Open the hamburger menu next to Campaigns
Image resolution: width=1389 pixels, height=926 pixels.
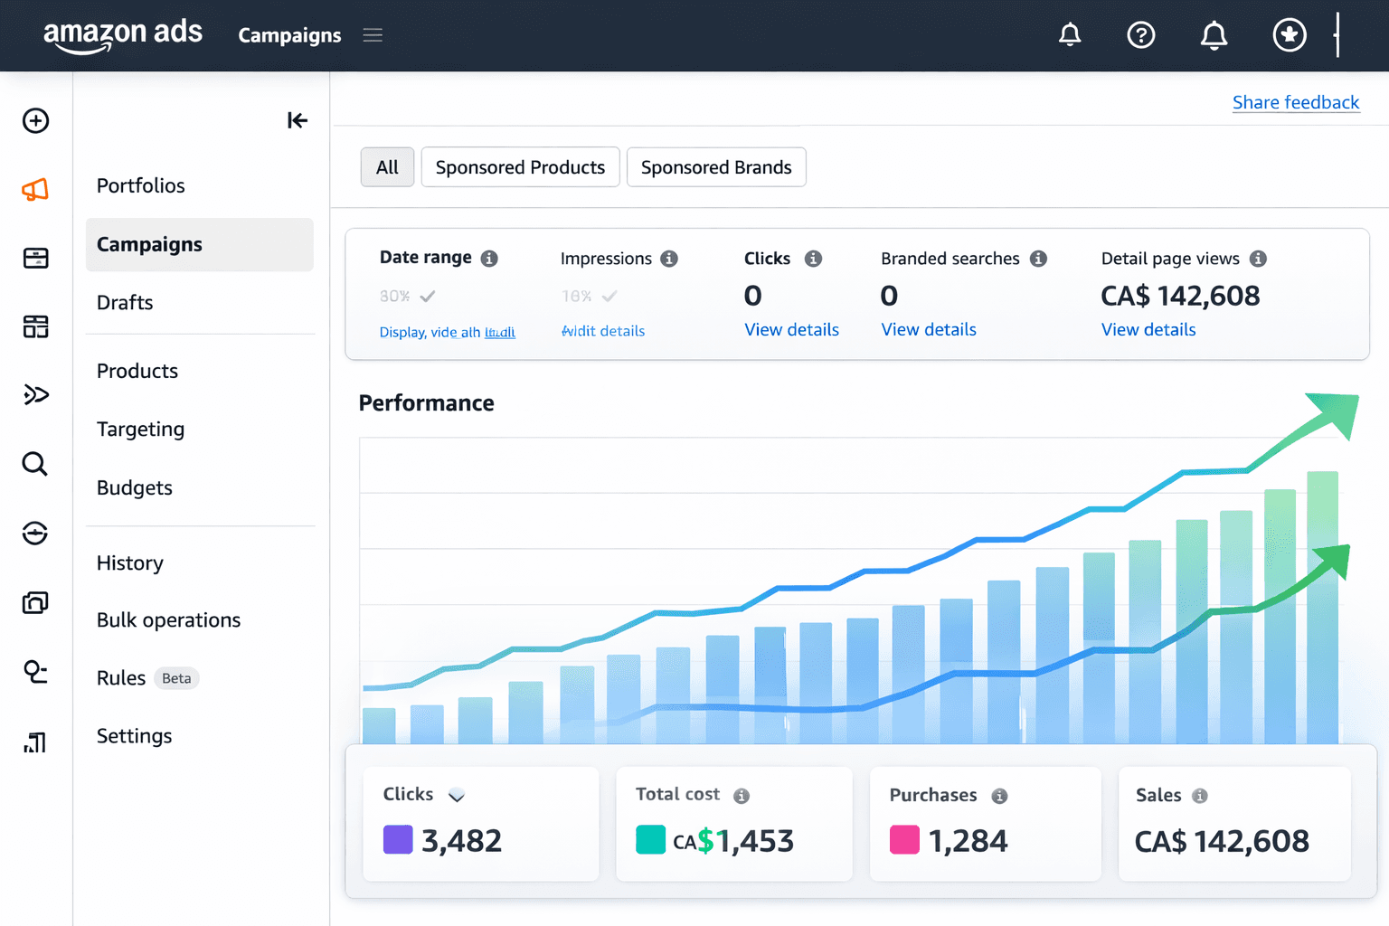[372, 34]
